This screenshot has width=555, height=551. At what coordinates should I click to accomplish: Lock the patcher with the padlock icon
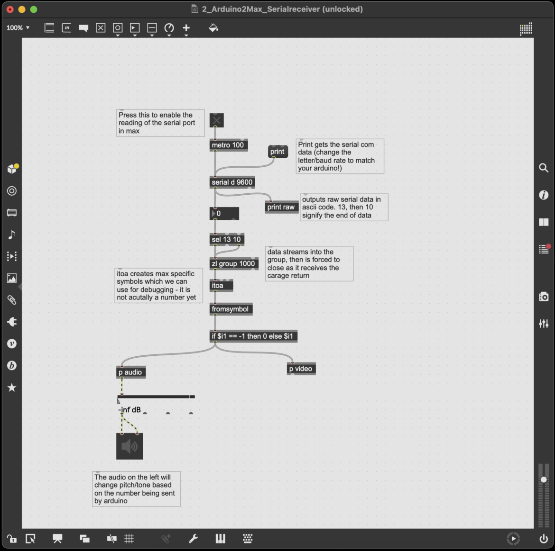click(x=12, y=539)
